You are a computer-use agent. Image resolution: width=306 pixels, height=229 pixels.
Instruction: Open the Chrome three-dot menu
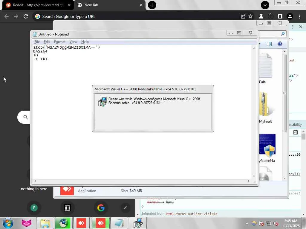pos(299,17)
